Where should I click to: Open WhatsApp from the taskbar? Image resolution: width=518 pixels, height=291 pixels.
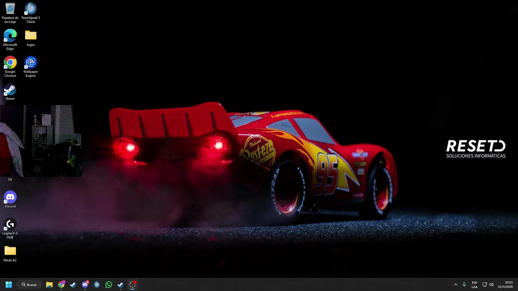(x=108, y=285)
